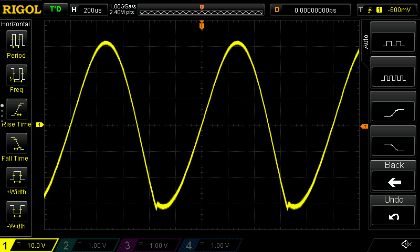Click the orange trigger position marker above grid
The height and width of the screenshot is (252, 420).
point(202,25)
